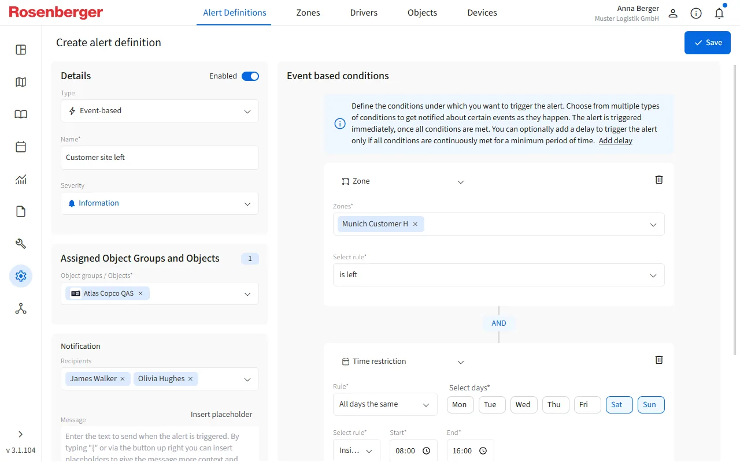Open the map icon in sidebar
This screenshot has width=740, height=462.
21,82
